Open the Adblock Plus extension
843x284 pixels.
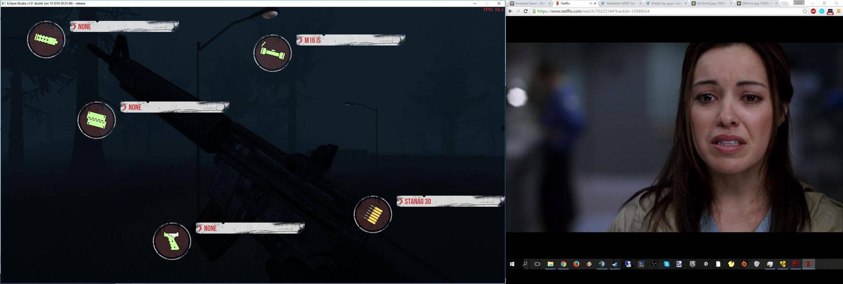[813, 11]
